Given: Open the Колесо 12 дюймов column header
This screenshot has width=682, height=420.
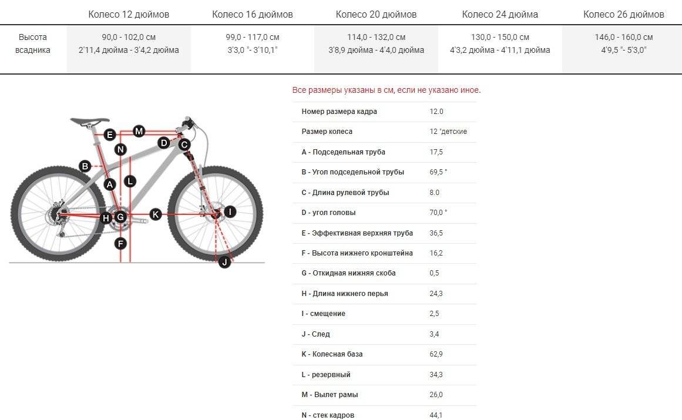Looking at the screenshot, I should coord(129,14).
